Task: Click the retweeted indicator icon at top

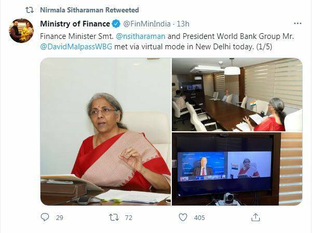Action: pyautogui.click(x=30, y=10)
